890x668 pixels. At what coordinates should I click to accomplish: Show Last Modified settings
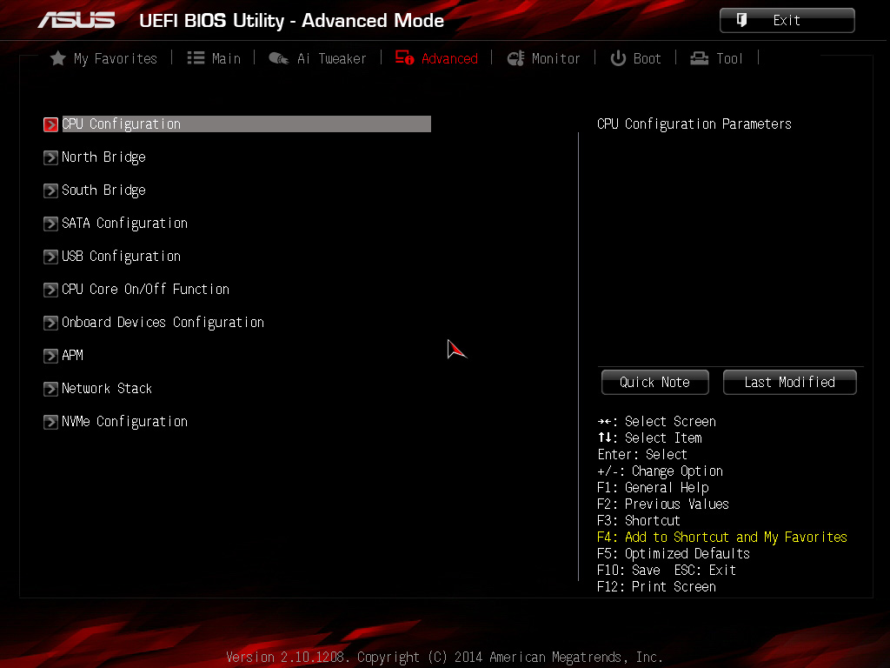(789, 383)
